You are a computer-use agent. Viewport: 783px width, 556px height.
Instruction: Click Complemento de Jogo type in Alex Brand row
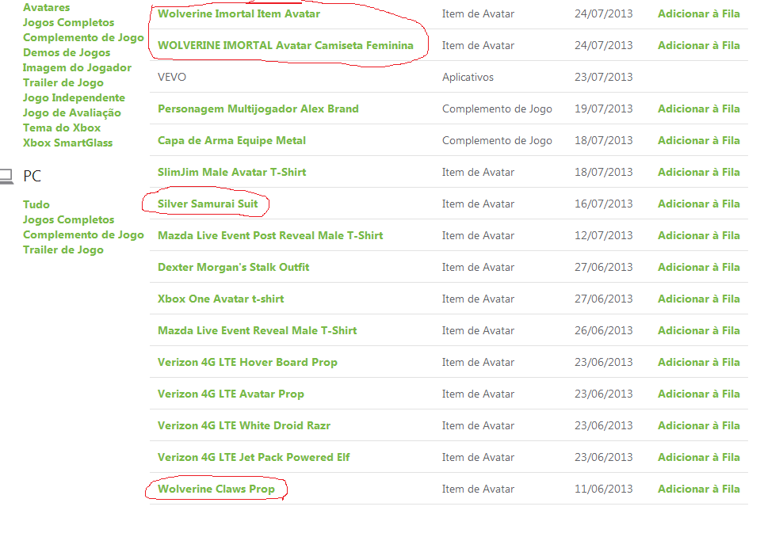[x=497, y=109]
